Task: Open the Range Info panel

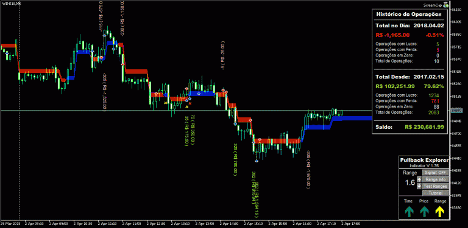Action: coord(436,179)
